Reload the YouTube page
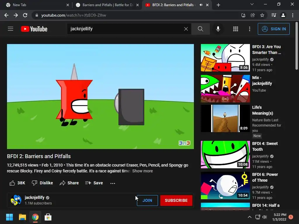299x224 pixels. pos(25,15)
